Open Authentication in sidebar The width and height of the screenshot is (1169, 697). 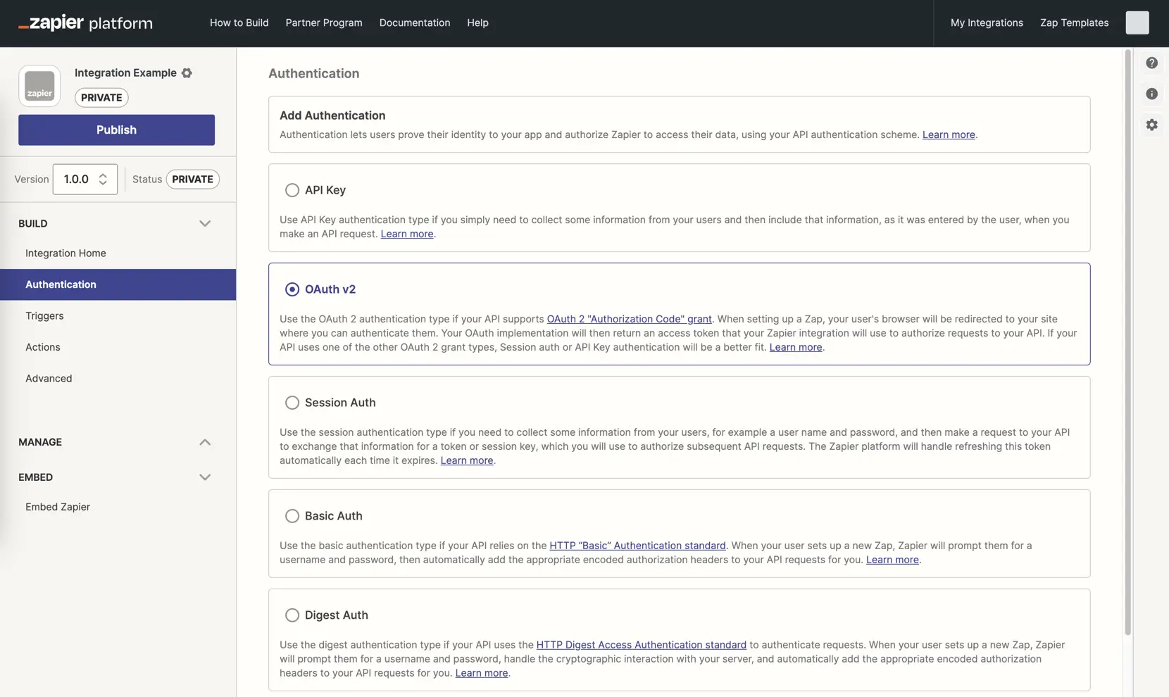click(x=118, y=284)
